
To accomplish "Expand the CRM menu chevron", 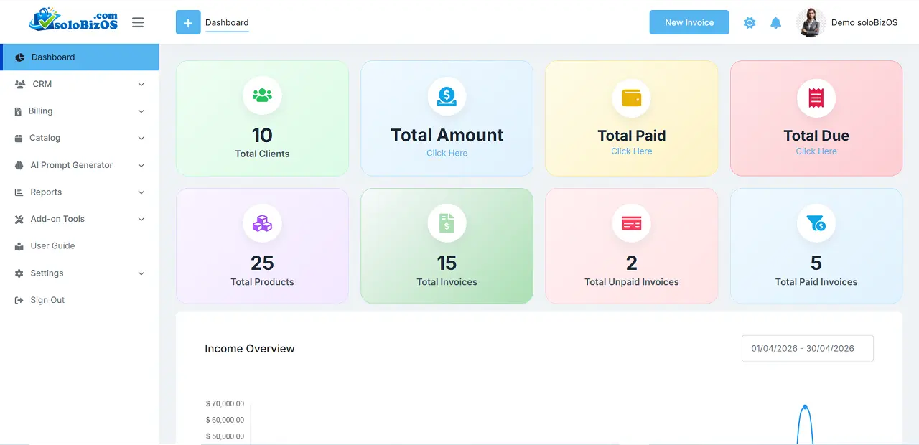I will [x=141, y=84].
